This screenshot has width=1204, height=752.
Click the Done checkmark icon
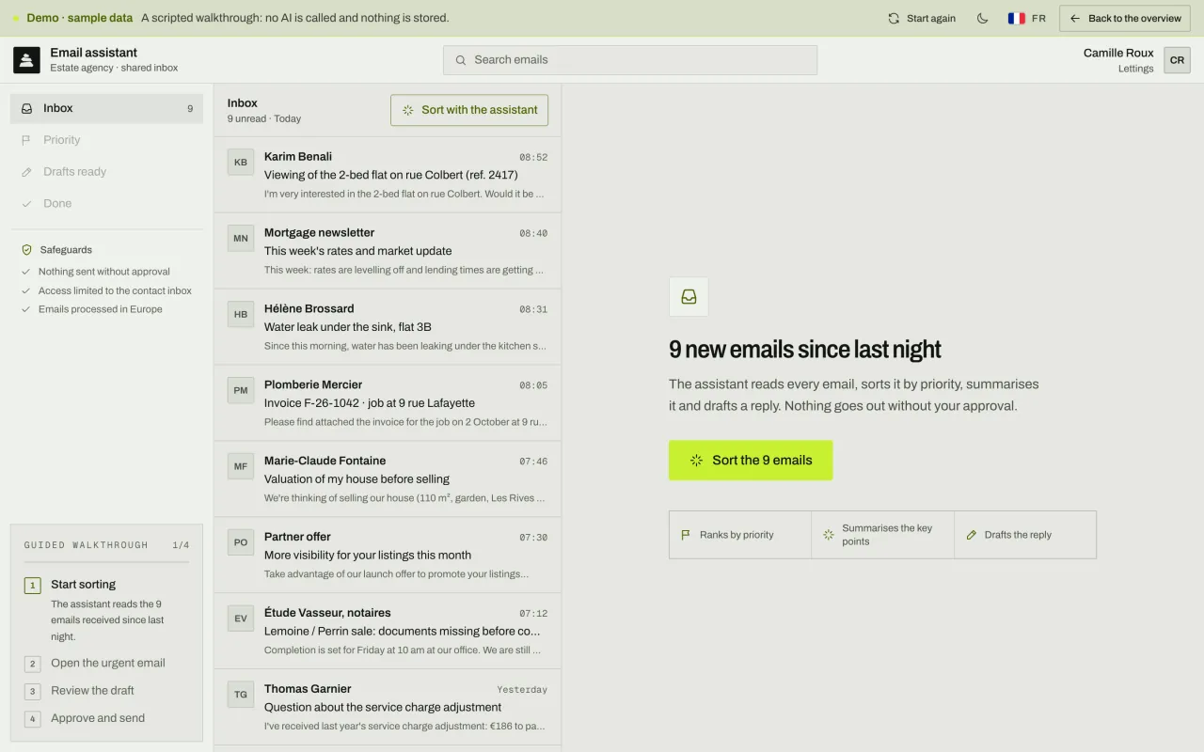pyautogui.click(x=27, y=203)
